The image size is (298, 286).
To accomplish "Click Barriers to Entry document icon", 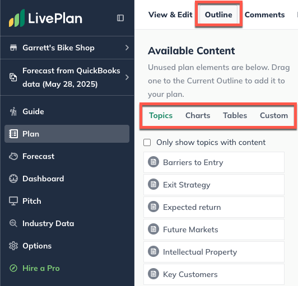I will coord(153,162).
